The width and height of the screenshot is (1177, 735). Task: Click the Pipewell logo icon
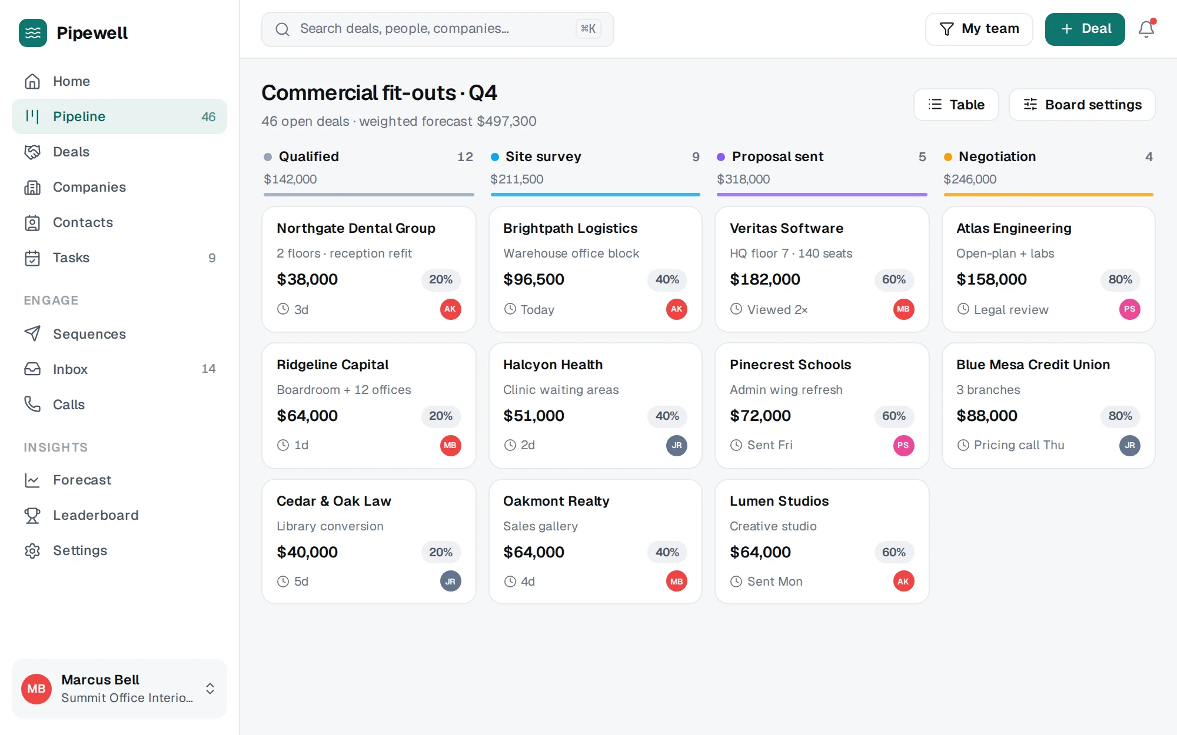point(33,33)
